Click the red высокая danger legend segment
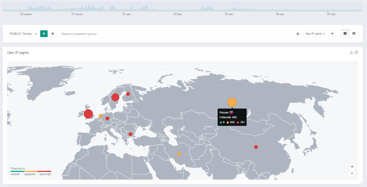367x187 pixels. (x=45, y=171)
